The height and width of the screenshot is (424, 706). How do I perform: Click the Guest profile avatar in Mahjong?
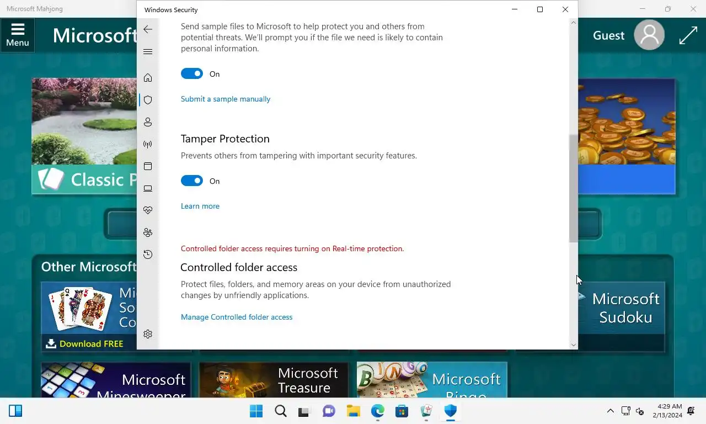click(649, 35)
